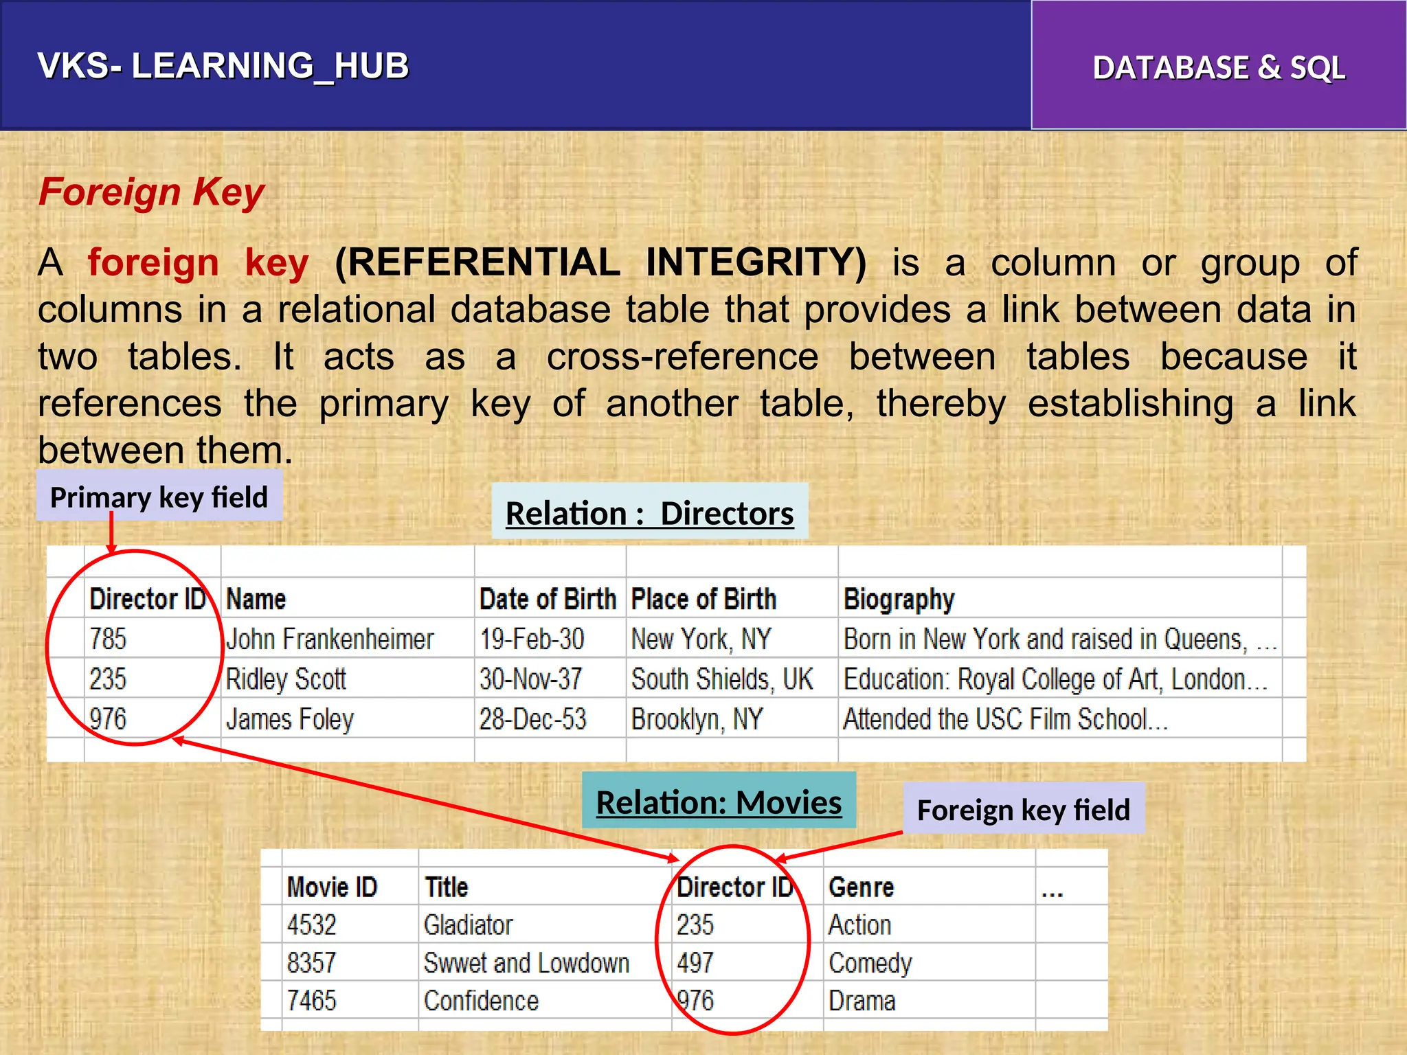Select the red Foreign Key heading
1407x1055 pixels.
tap(151, 192)
